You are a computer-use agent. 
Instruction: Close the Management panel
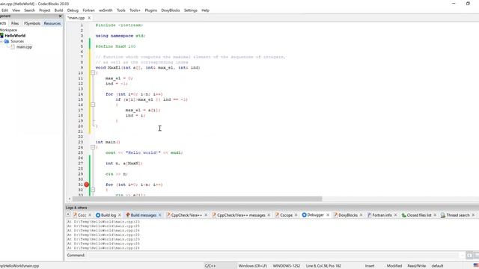click(60, 16)
